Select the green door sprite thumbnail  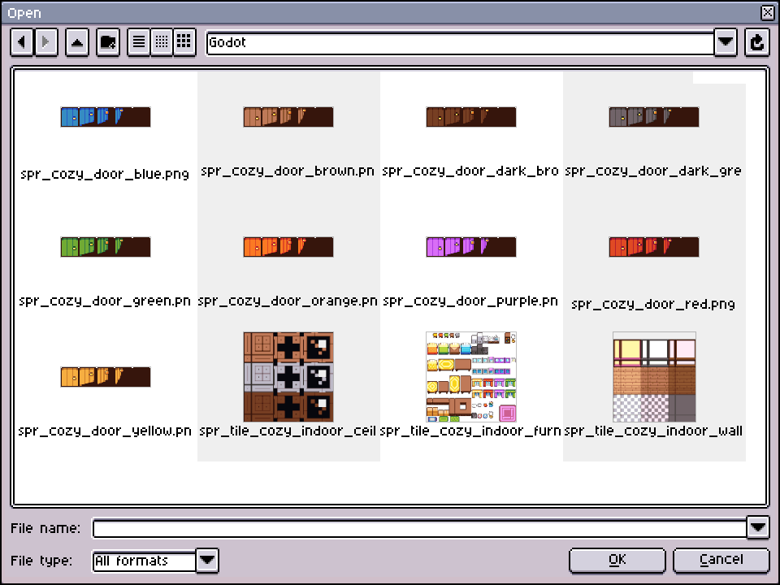pos(106,247)
